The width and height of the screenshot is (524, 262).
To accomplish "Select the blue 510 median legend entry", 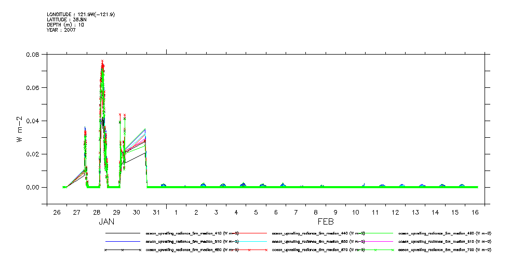I will pyautogui.click(x=192, y=242).
